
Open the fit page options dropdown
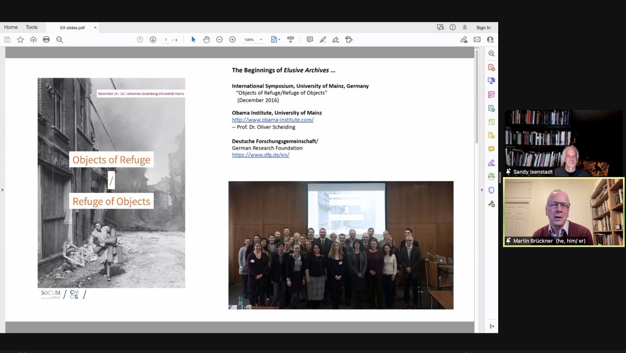pyautogui.click(x=275, y=40)
